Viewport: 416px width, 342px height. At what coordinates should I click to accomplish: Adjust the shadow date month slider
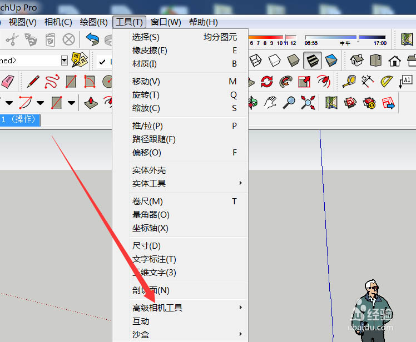(x=285, y=37)
